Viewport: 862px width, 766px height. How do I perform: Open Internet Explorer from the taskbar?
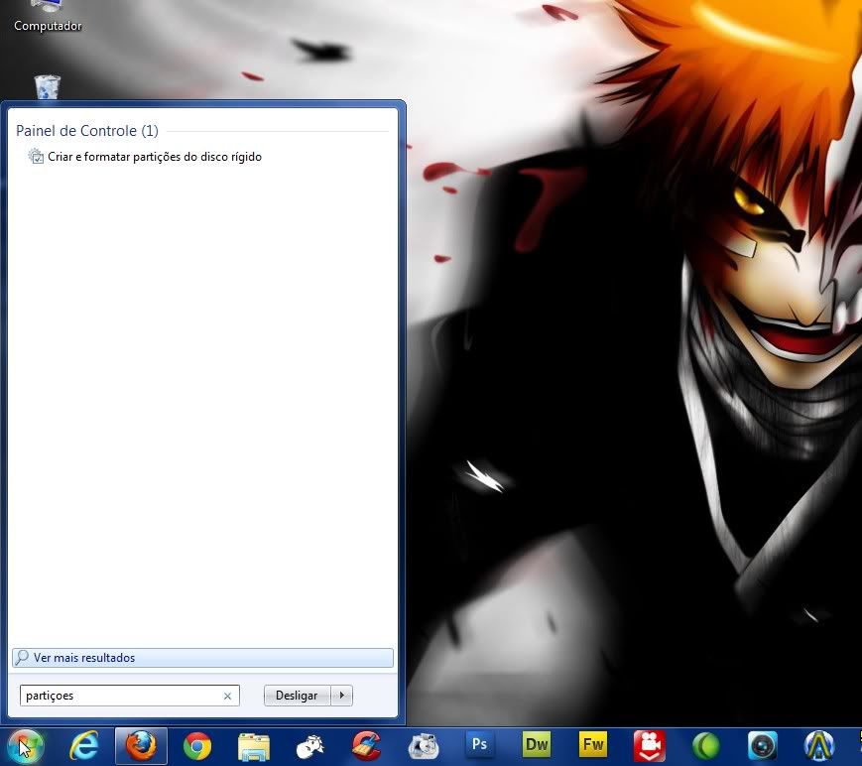tap(84, 745)
